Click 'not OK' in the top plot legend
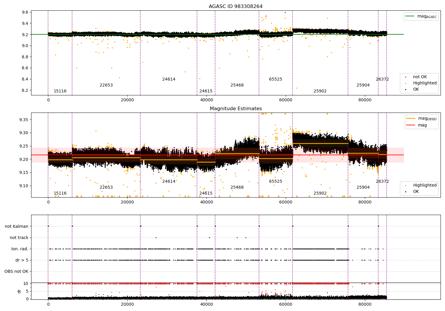 click(420, 77)
